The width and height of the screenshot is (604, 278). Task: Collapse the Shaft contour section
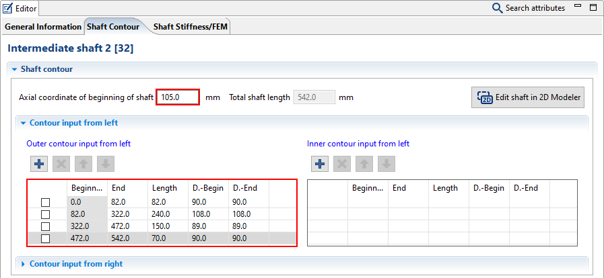click(x=13, y=69)
